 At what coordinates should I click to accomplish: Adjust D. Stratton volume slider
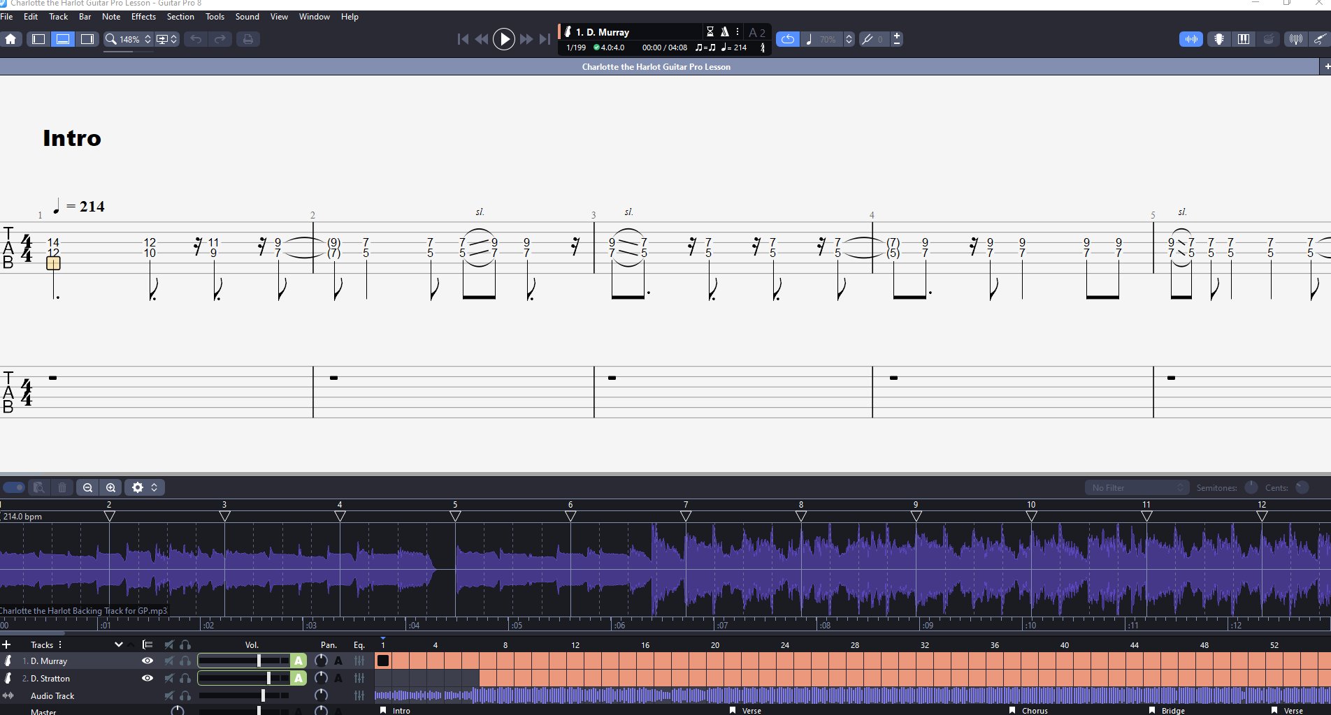(x=268, y=678)
